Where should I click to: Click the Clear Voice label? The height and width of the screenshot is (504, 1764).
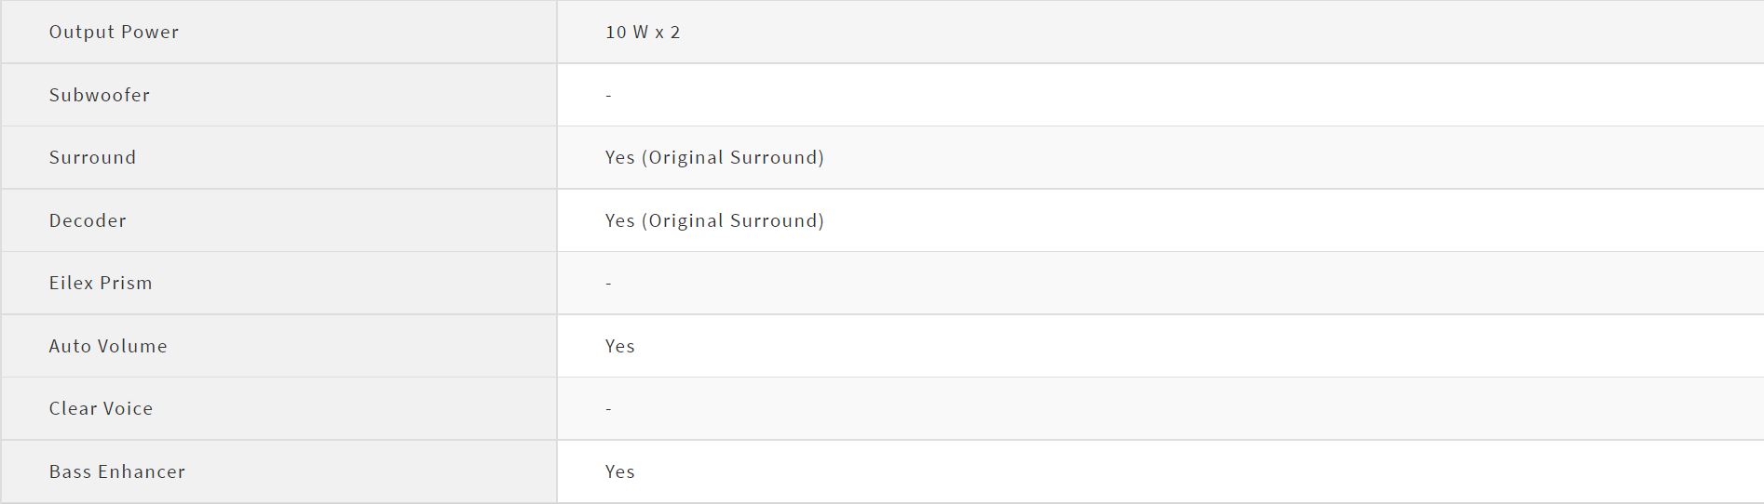click(x=101, y=408)
